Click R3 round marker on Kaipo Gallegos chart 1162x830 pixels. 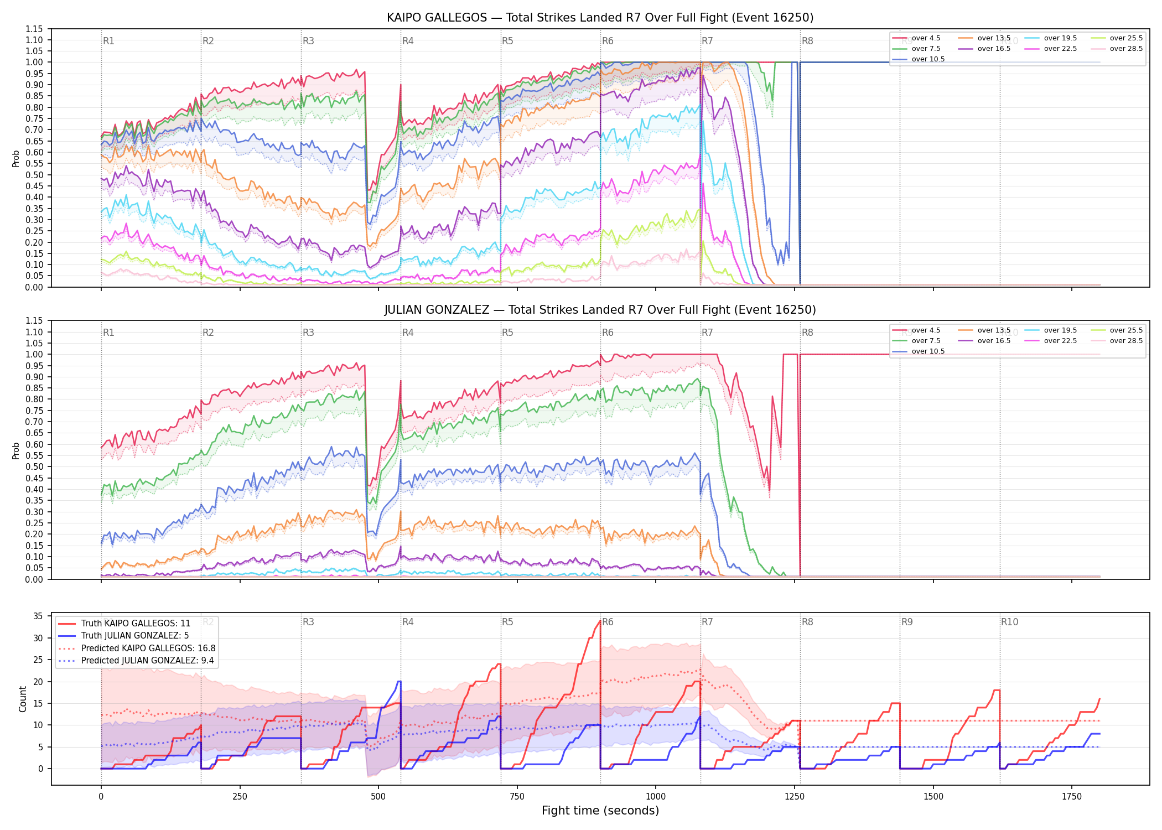308,41
